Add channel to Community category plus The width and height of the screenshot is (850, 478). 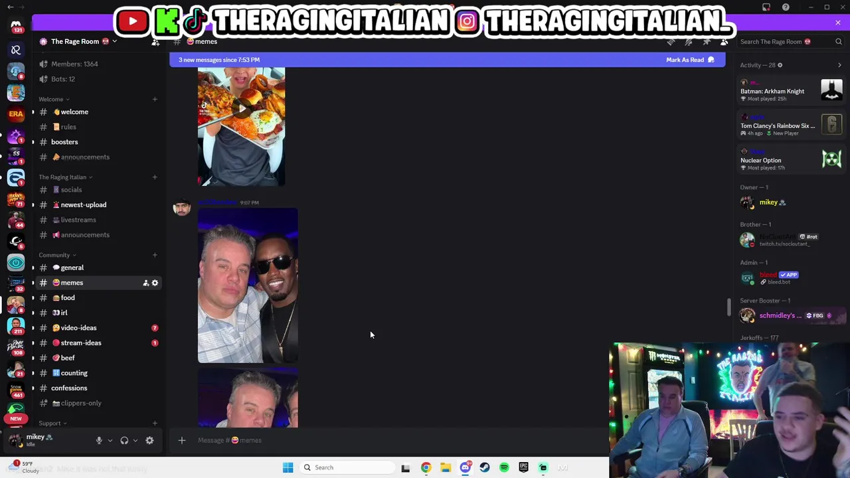click(x=155, y=255)
